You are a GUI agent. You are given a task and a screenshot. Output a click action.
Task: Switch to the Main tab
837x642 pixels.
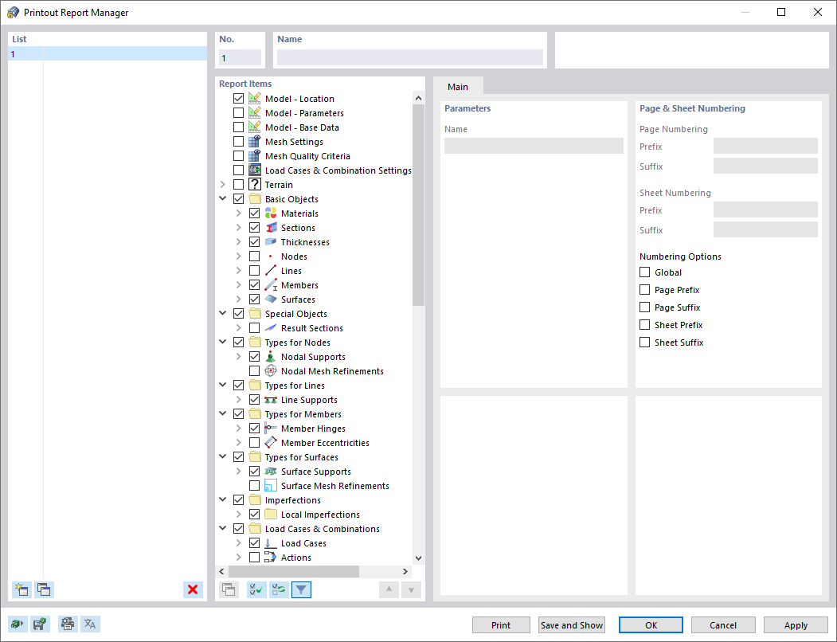(x=458, y=86)
